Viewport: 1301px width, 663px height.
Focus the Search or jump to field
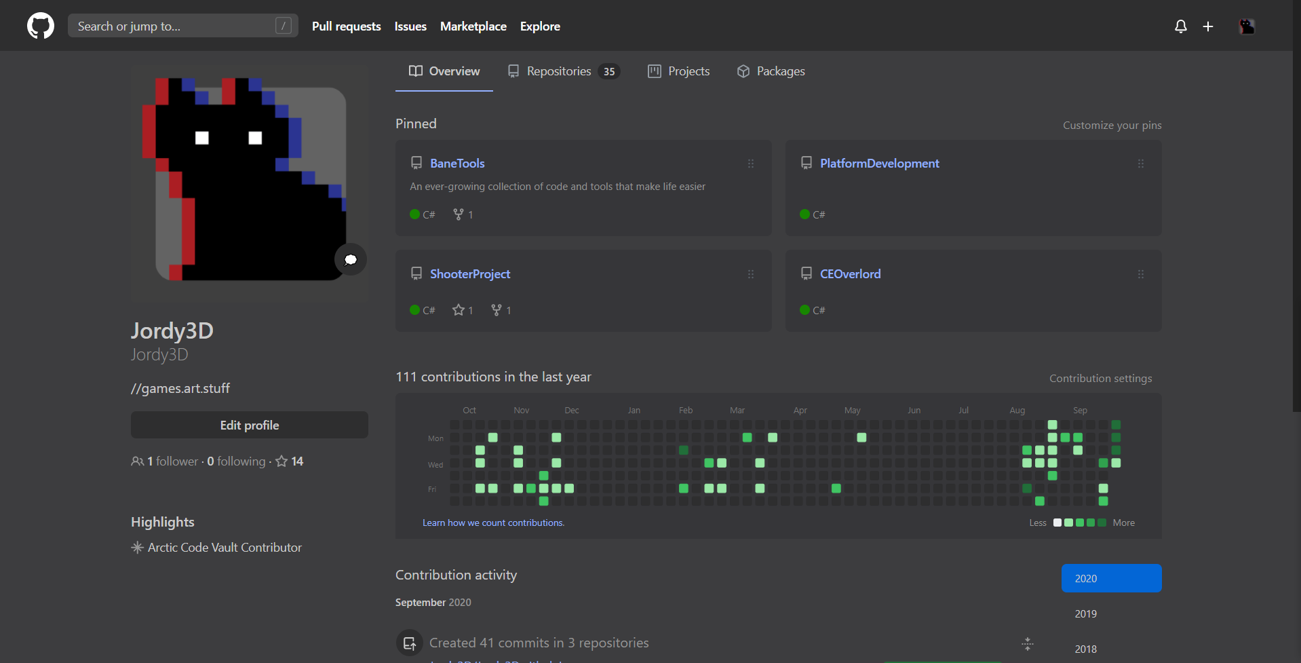tap(182, 26)
